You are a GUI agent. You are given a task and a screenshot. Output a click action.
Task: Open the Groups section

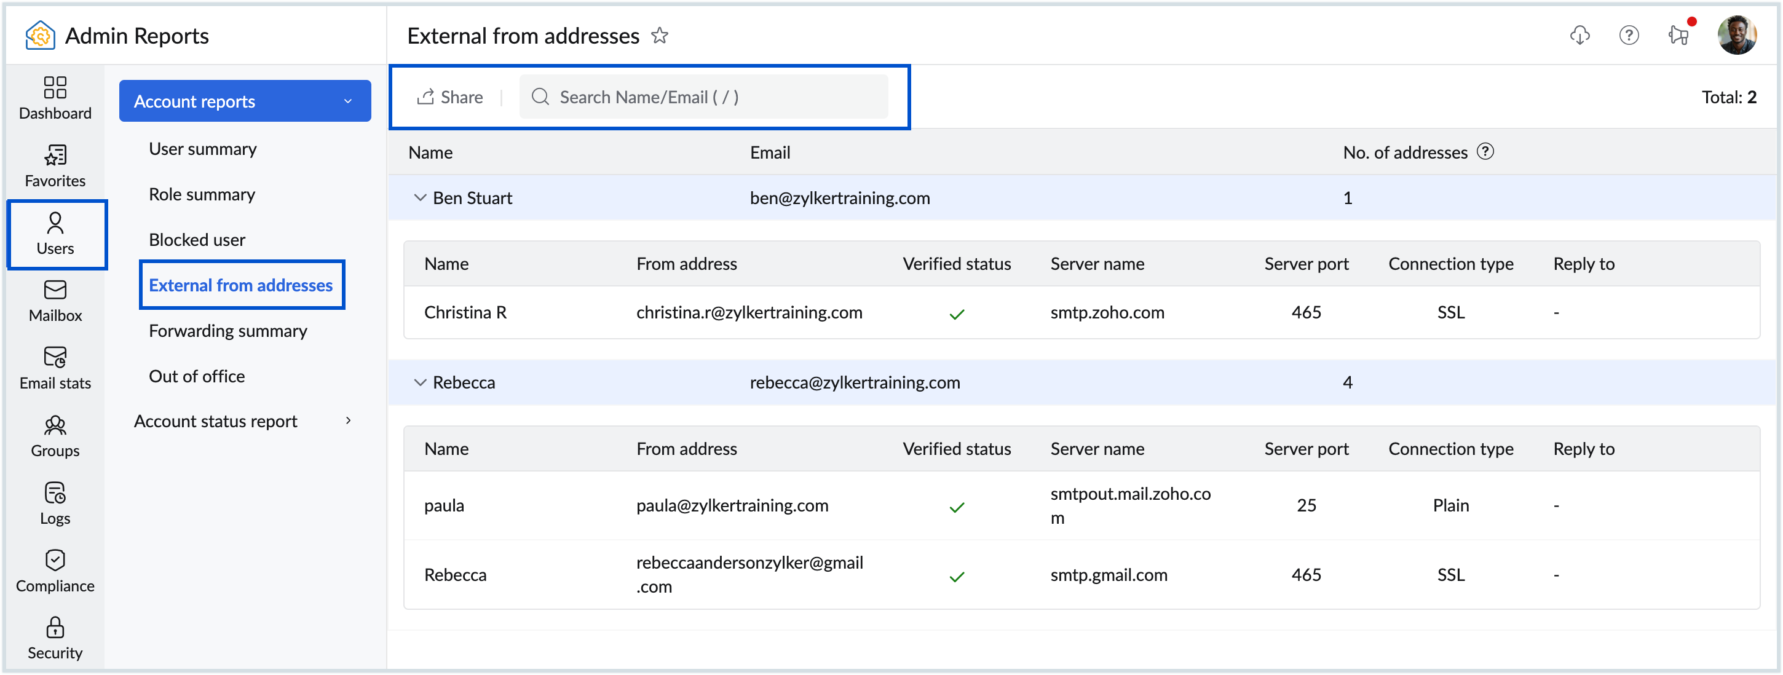[55, 435]
